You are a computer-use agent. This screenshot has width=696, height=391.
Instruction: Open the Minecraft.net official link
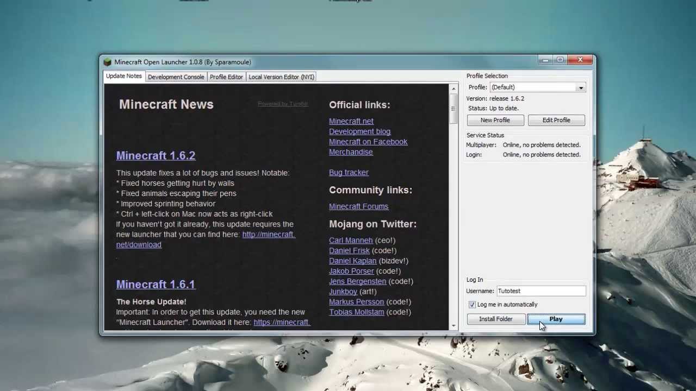tap(351, 121)
